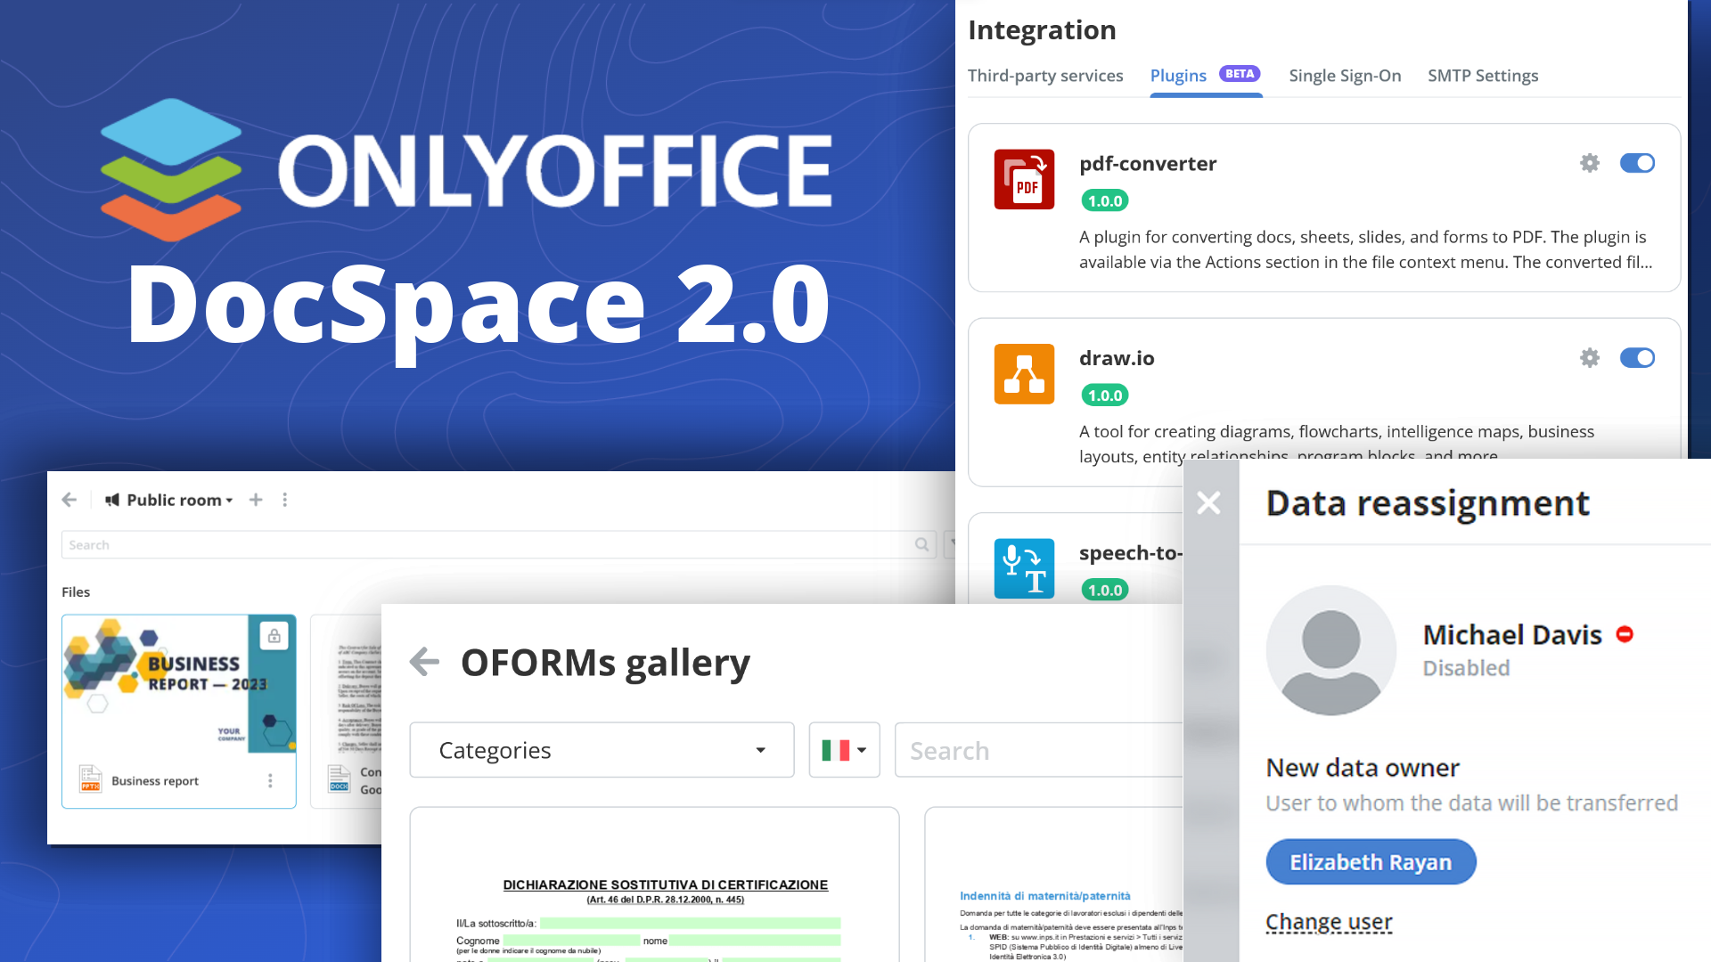
Task: Click the Business report PPTX file icon
Action: coord(91,779)
